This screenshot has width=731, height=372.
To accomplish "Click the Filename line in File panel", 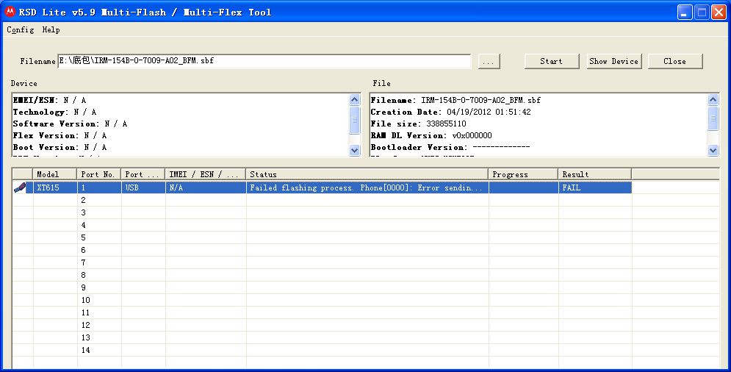I will pyautogui.click(x=455, y=100).
